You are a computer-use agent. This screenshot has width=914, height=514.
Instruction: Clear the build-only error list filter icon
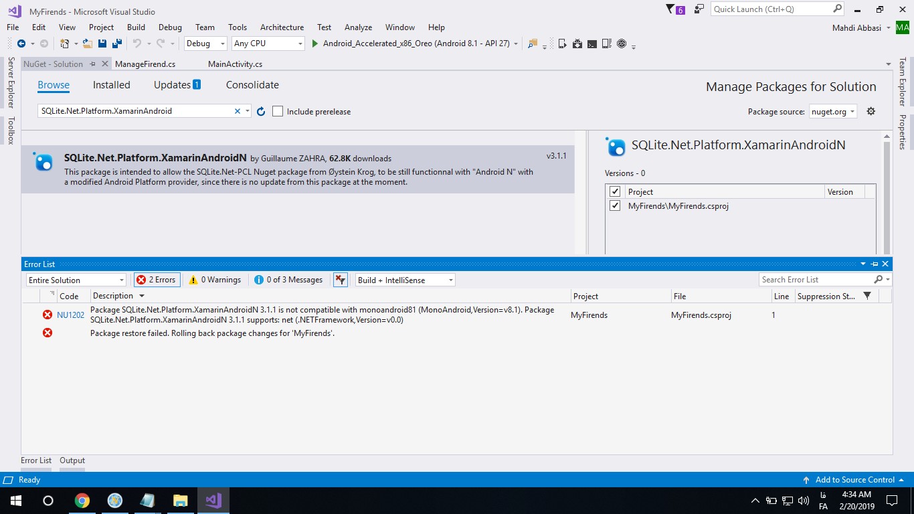point(340,280)
